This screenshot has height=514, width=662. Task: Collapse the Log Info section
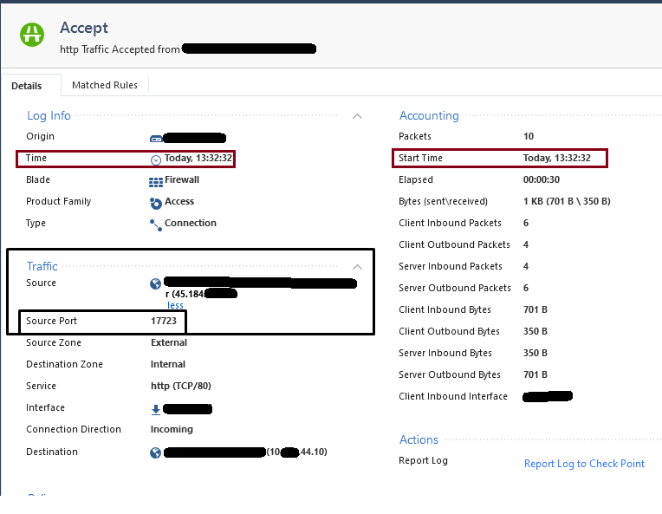pos(357,116)
